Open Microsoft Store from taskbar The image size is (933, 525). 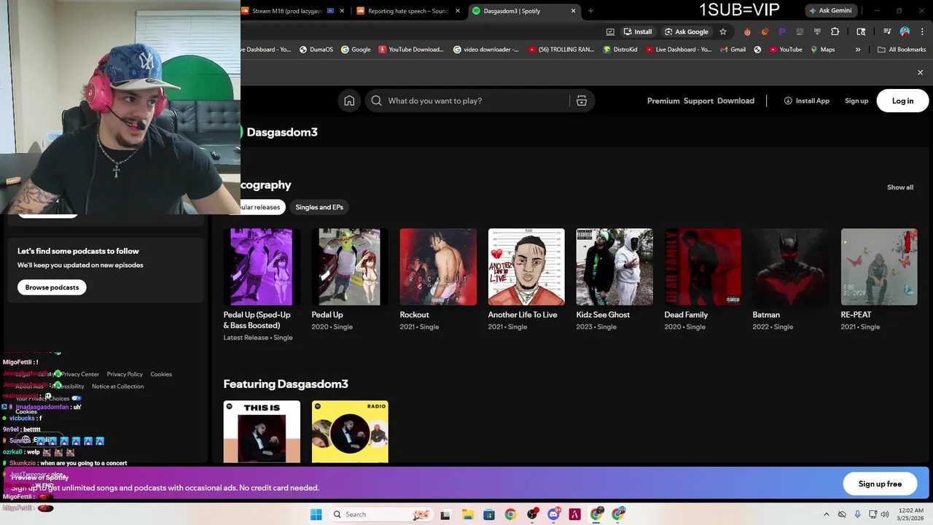[489, 514]
